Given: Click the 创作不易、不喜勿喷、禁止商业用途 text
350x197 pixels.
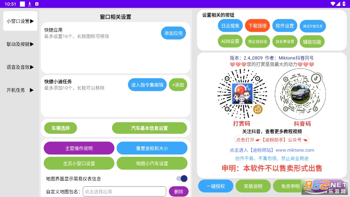Looking at the screenshot, I should [x=272, y=158].
